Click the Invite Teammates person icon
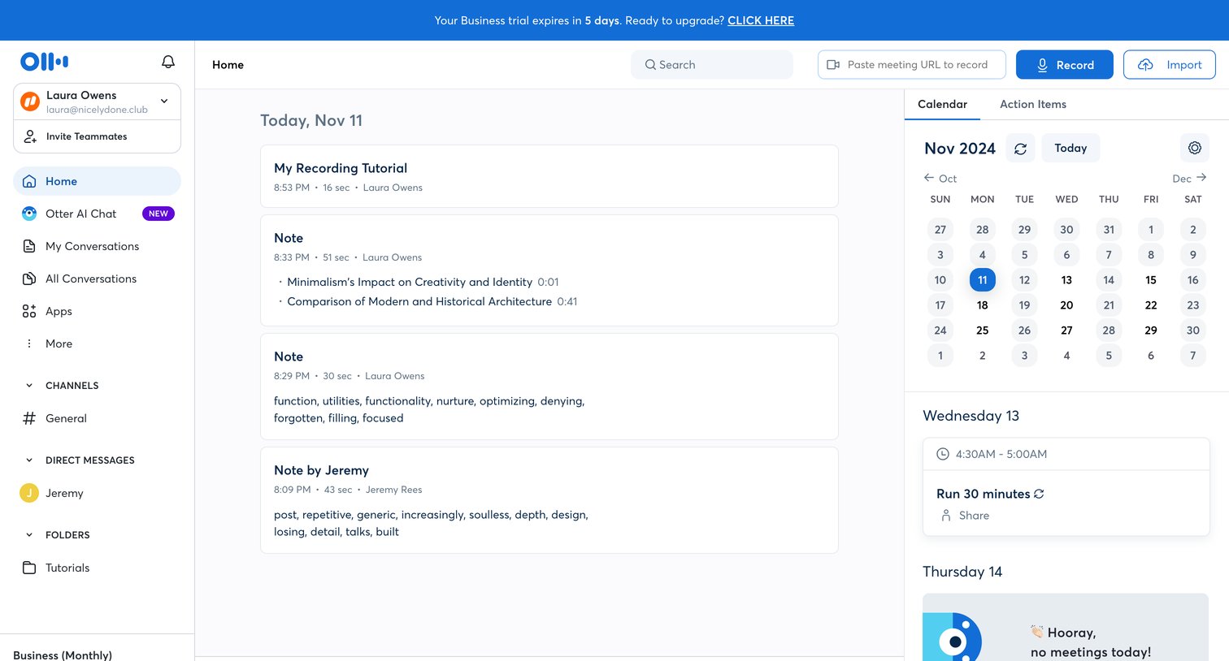 tap(30, 136)
